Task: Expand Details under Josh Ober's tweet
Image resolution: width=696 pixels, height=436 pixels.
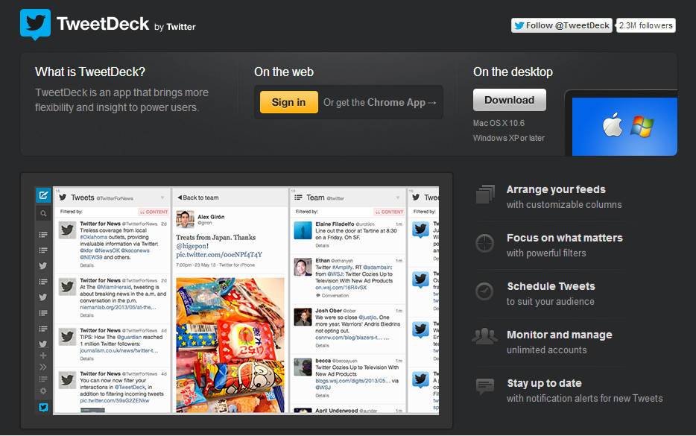Action: point(322,345)
